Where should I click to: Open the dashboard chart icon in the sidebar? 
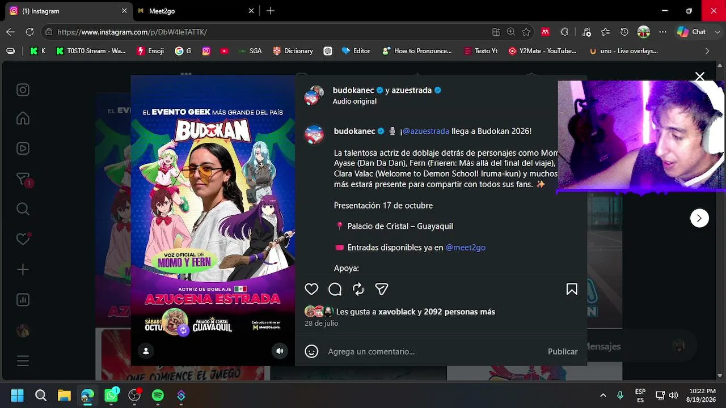click(x=23, y=300)
